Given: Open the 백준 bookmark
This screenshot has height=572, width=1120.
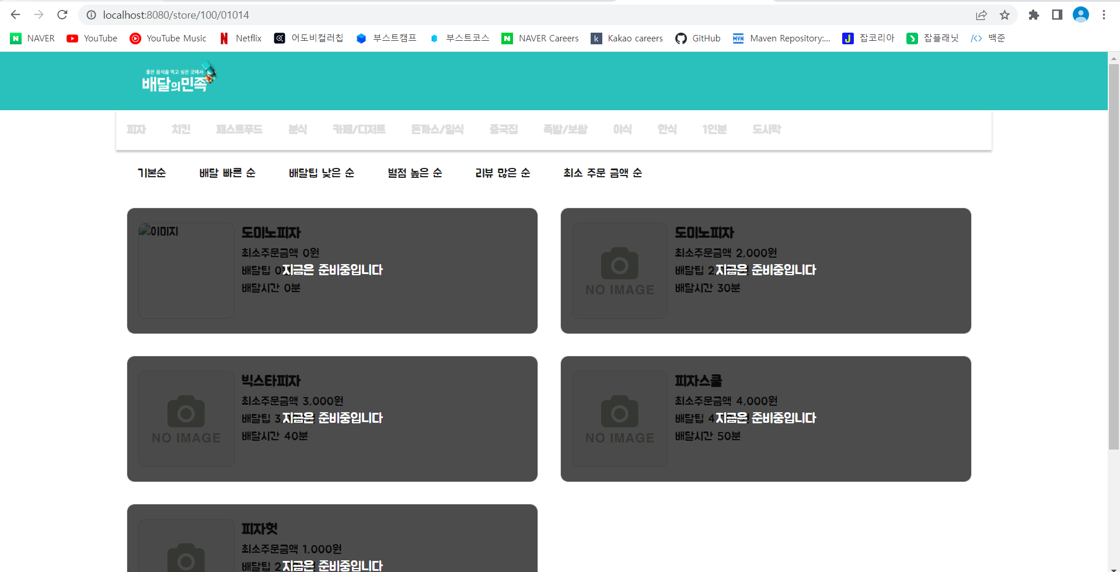Looking at the screenshot, I should tap(988, 38).
